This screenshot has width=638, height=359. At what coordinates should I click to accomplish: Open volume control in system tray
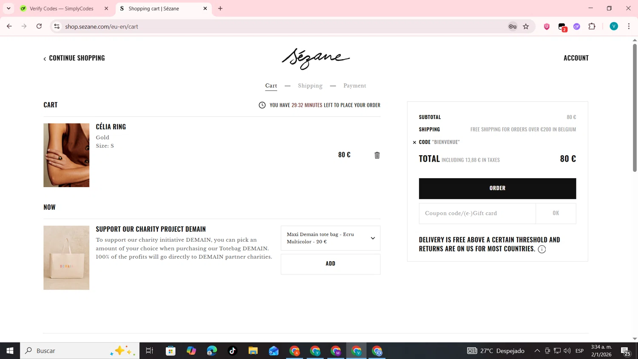[x=567, y=351]
